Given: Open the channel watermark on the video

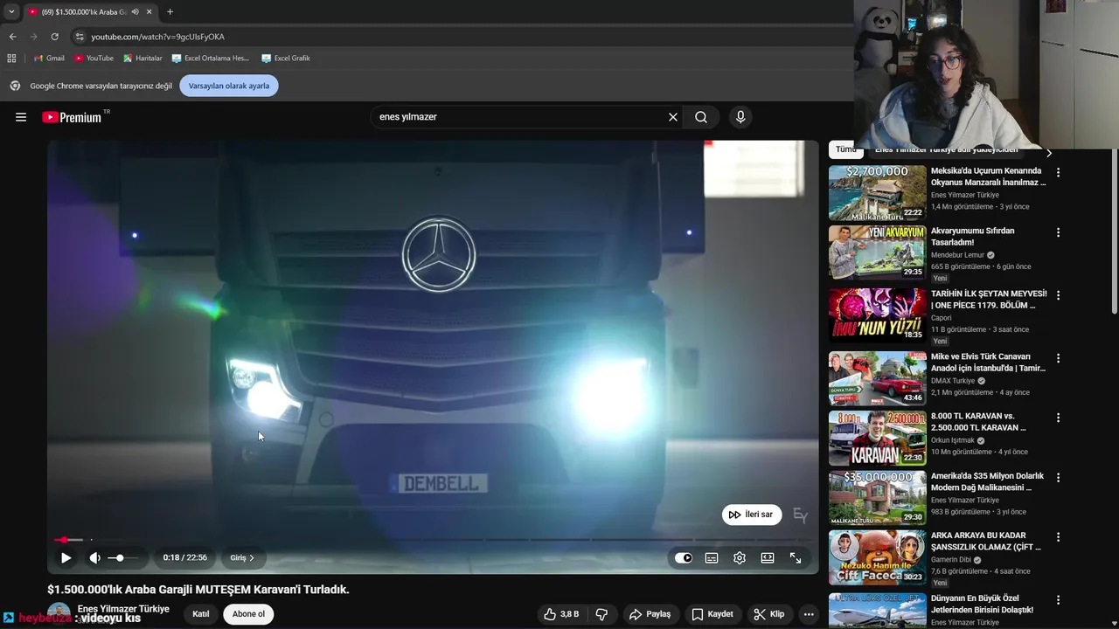Looking at the screenshot, I should point(800,515).
